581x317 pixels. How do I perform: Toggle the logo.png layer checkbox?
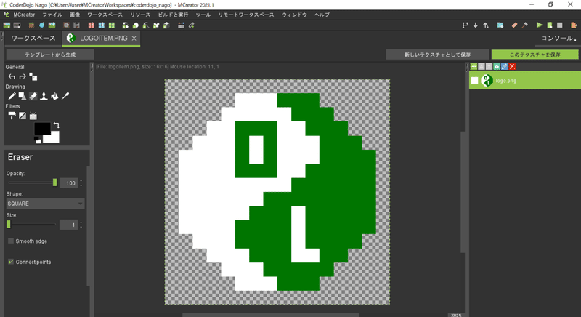[475, 81]
